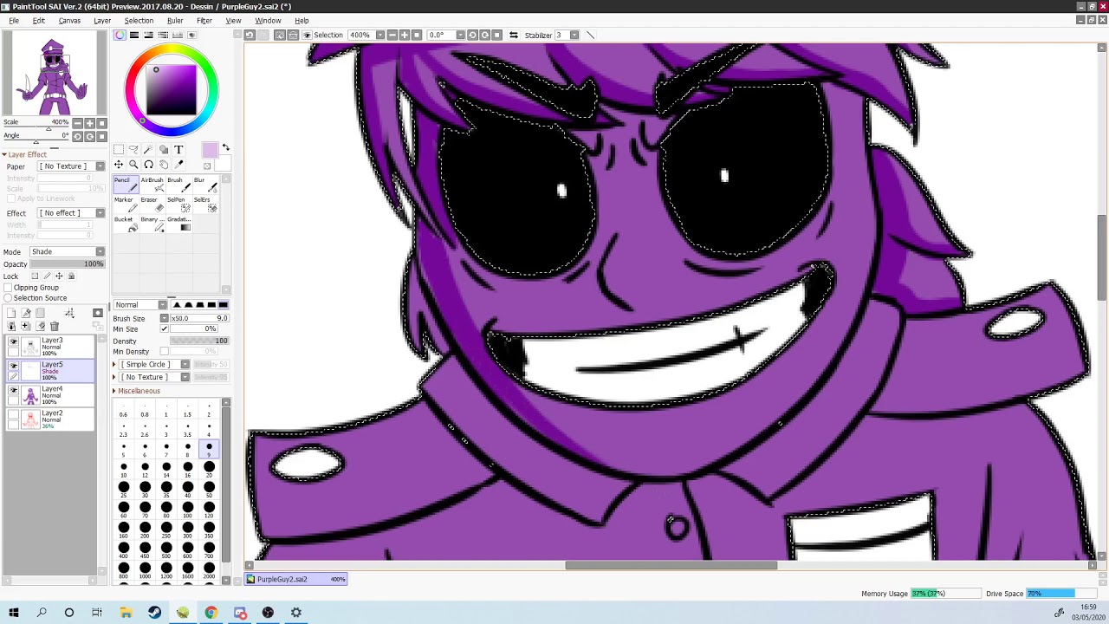Select the Brush tool
This screenshot has height=624, width=1109.
(178, 185)
